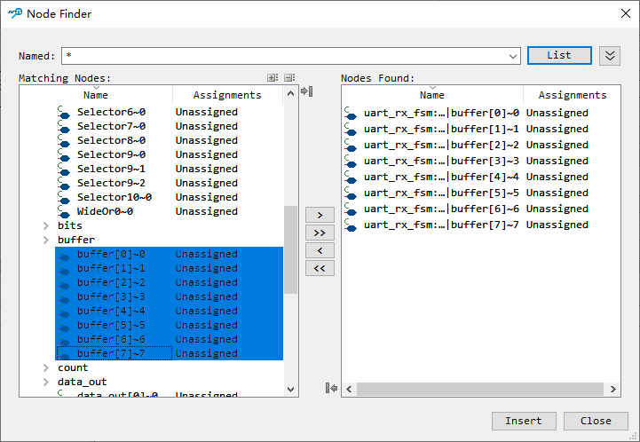Click node icon of buffer[3]~3 in Nodes Found
The height and width of the screenshot is (442, 640).
[351, 162]
